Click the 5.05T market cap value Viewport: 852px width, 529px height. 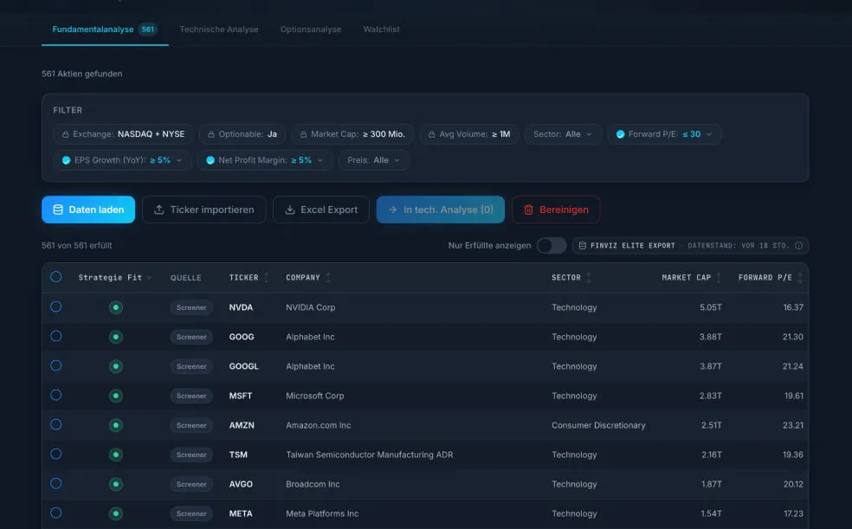point(711,307)
